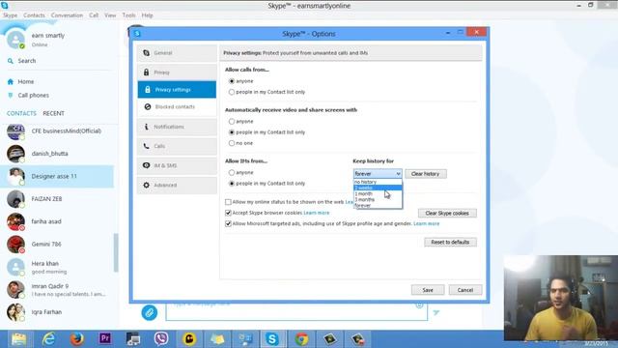Image resolution: width=618 pixels, height=348 pixels.
Task: Select contact danish_bhutta
Action: click(57, 154)
